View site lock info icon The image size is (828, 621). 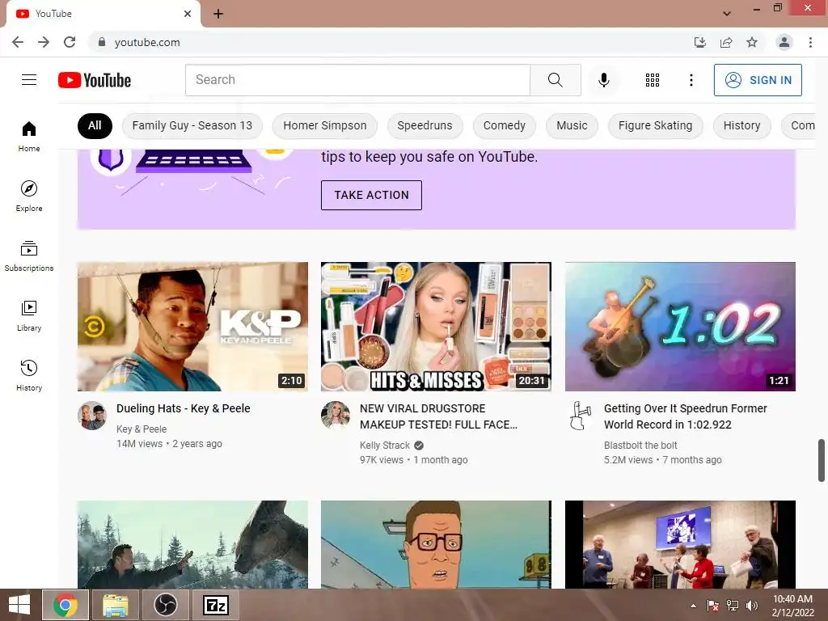click(102, 42)
